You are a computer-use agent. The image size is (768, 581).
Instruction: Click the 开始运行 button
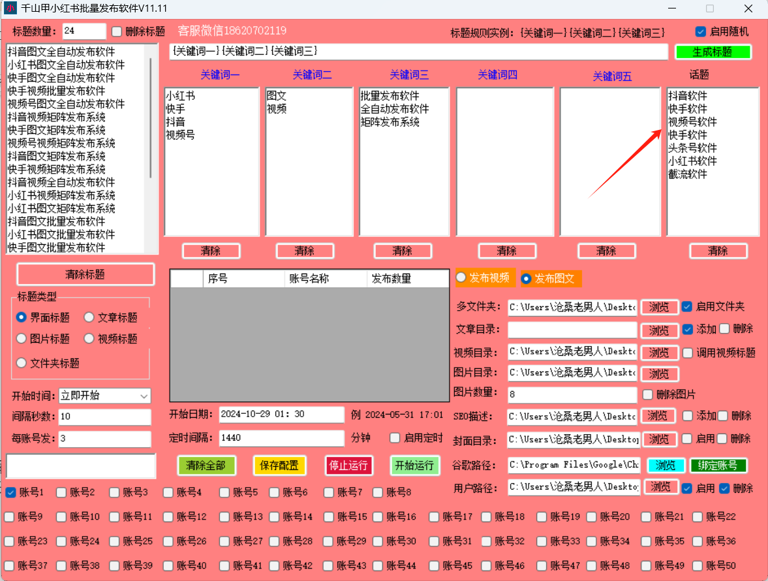414,465
